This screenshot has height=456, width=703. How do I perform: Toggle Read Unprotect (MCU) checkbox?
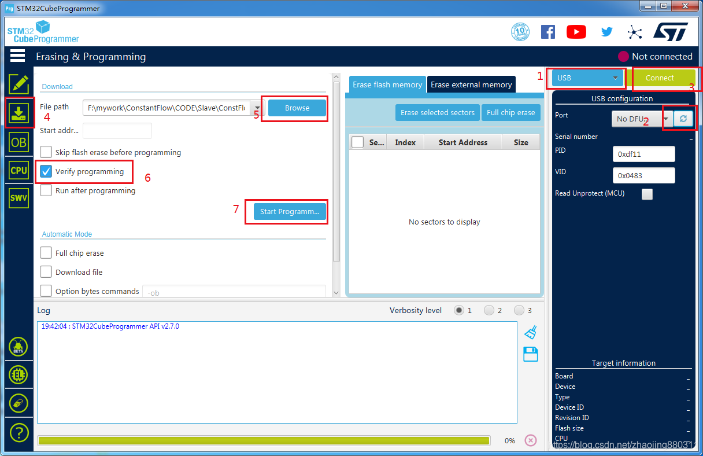point(647,194)
